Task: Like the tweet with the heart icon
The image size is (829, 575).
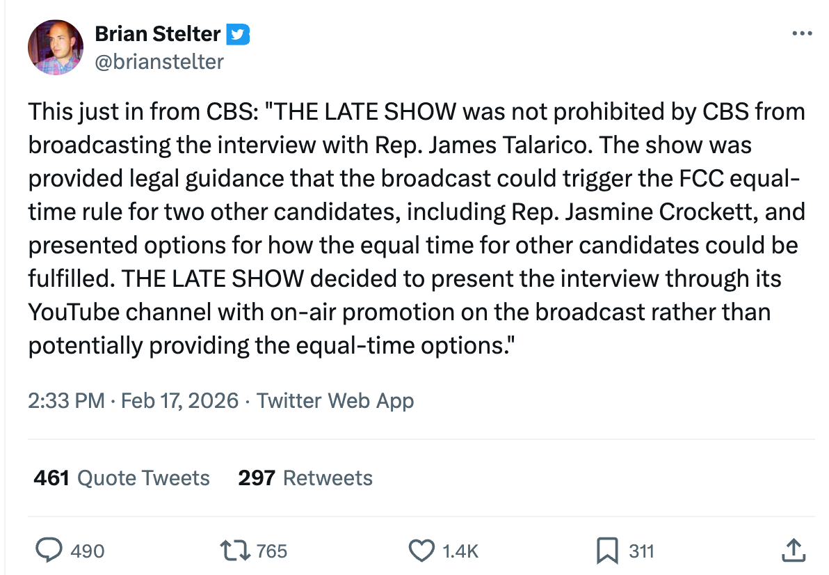Action: pos(421,551)
